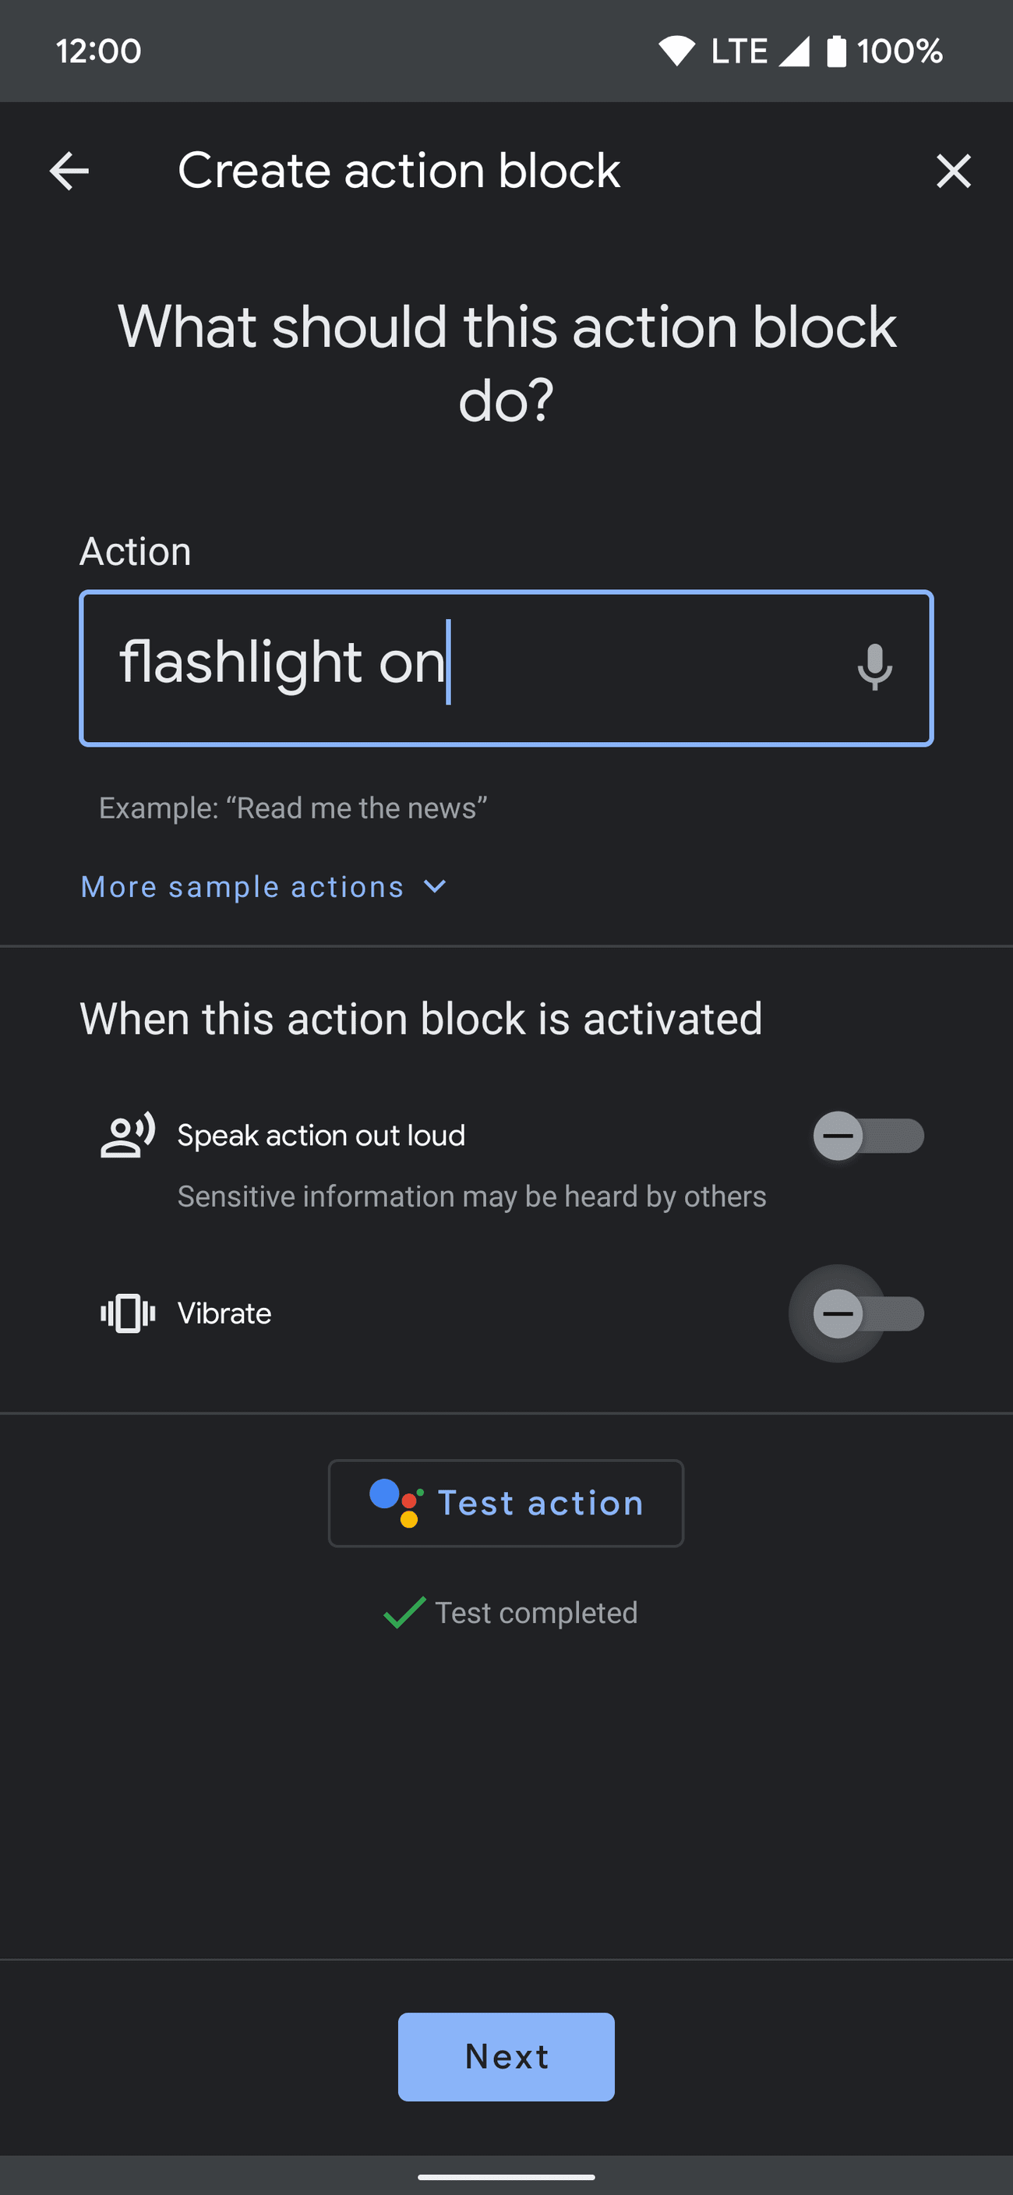
Task: Tap the Wi-Fi status icon
Action: click(676, 51)
